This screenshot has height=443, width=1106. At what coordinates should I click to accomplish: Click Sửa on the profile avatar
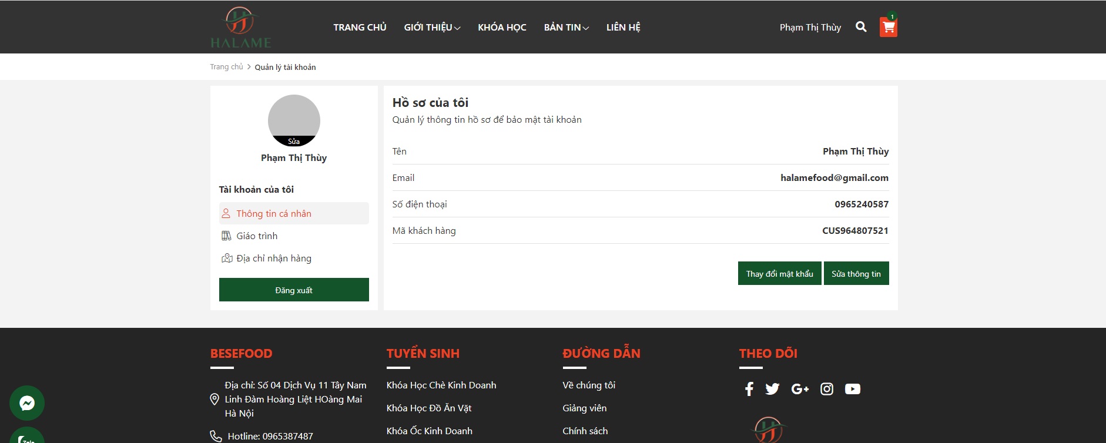(294, 142)
